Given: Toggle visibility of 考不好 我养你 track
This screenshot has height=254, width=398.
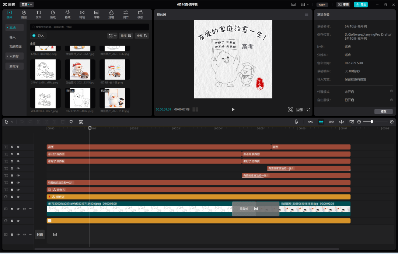Looking at the screenshot, I should [x=18, y=154].
